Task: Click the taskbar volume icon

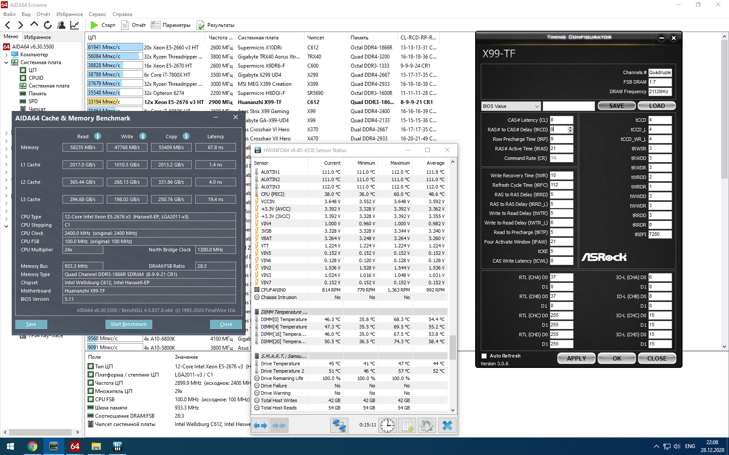Action: tap(677, 446)
